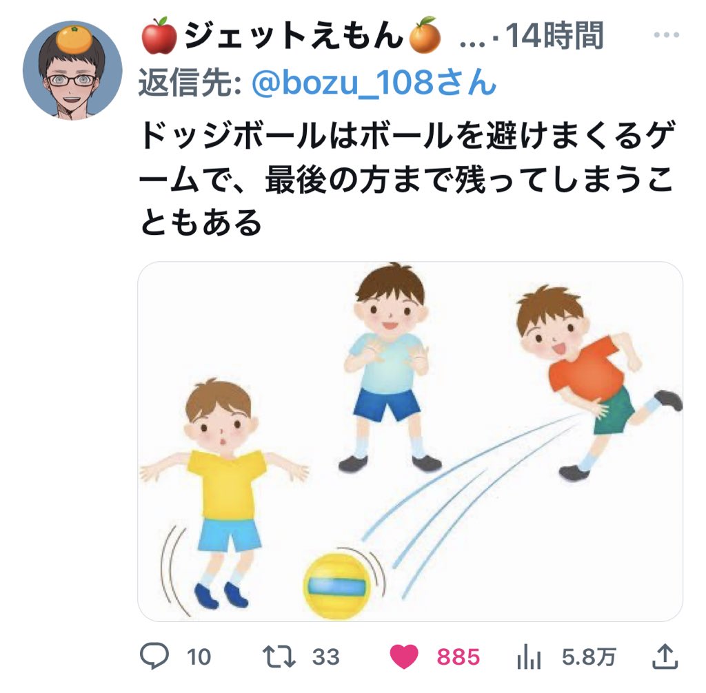
Task: Tap the share upload arrow icon
Action: click(665, 656)
